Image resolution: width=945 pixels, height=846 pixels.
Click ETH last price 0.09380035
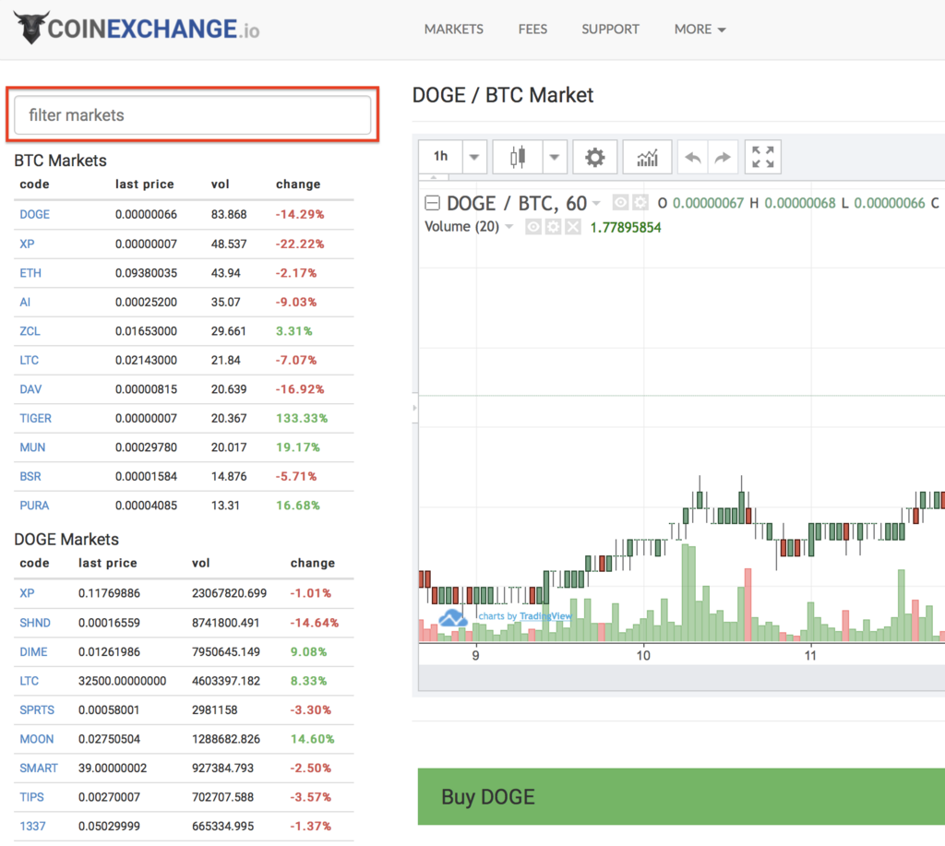[147, 273]
